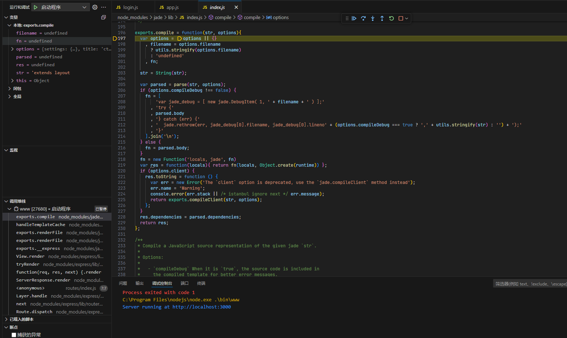Click the Step Out debug icon
Image resolution: width=567 pixels, height=338 pixels.
pyautogui.click(x=382, y=18)
